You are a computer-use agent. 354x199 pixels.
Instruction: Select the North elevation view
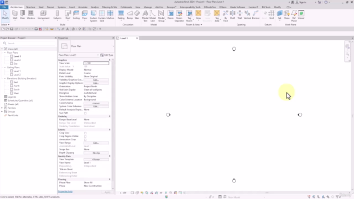click(17, 86)
